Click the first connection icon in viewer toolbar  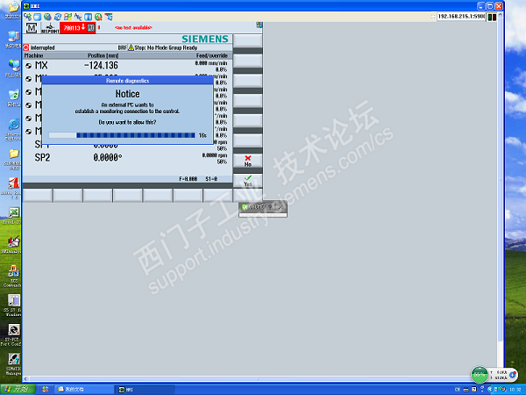pos(28,17)
